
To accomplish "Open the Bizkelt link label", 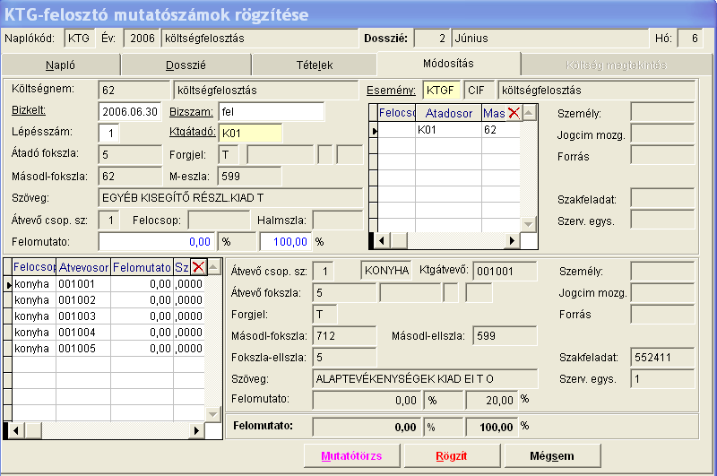I will pyautogui.click(x=29, y=110).
